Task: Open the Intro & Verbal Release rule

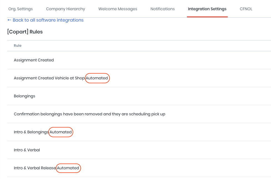Action: tap(34, 168)
